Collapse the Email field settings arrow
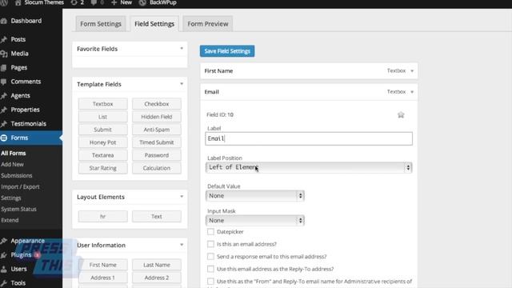Viewport: 512px width, 288px height. 412,92
